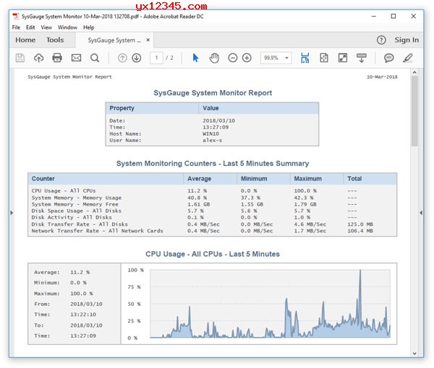
Task: Activate the hand pan tool
Action: (x=214, y=58)
